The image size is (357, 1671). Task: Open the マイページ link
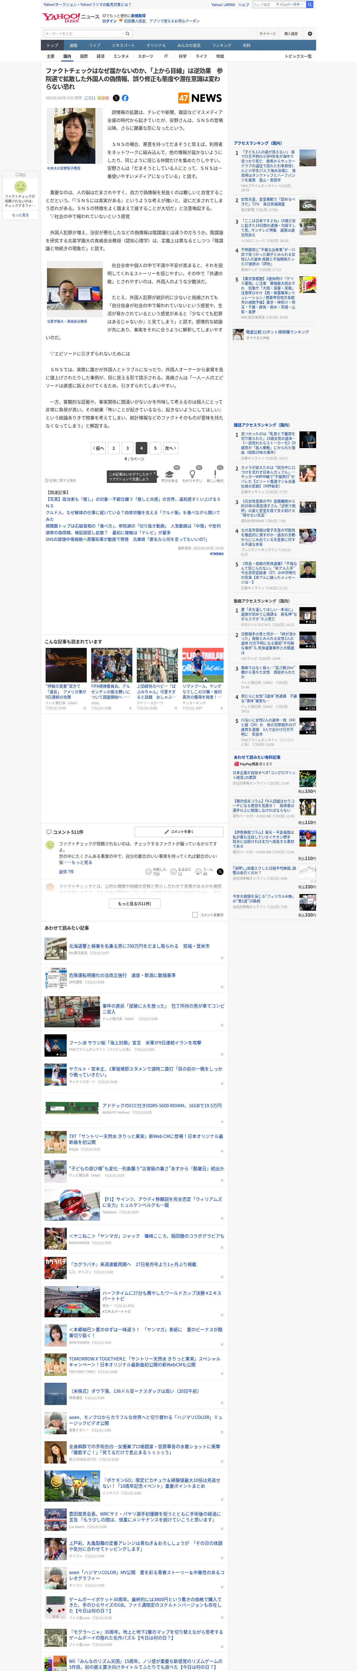(267, 34)
